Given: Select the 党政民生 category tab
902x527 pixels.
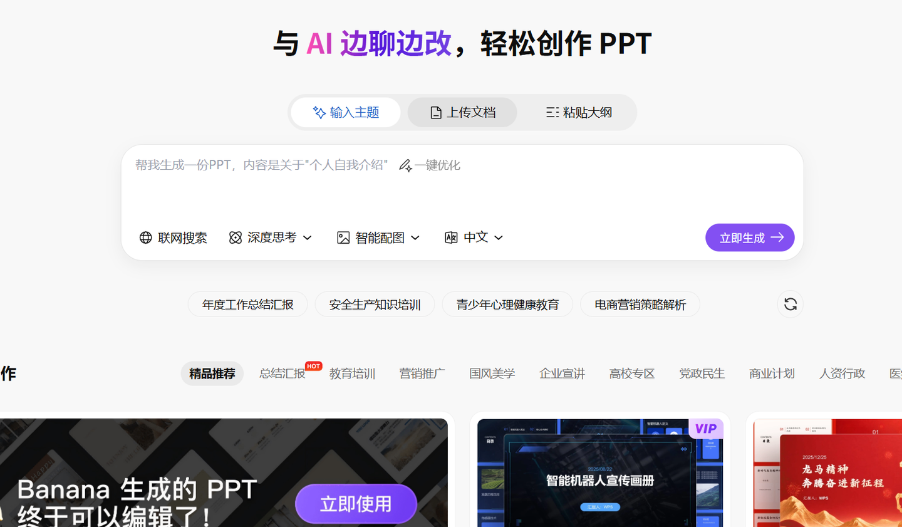Looking at the screenshot, I should [702, 373].
